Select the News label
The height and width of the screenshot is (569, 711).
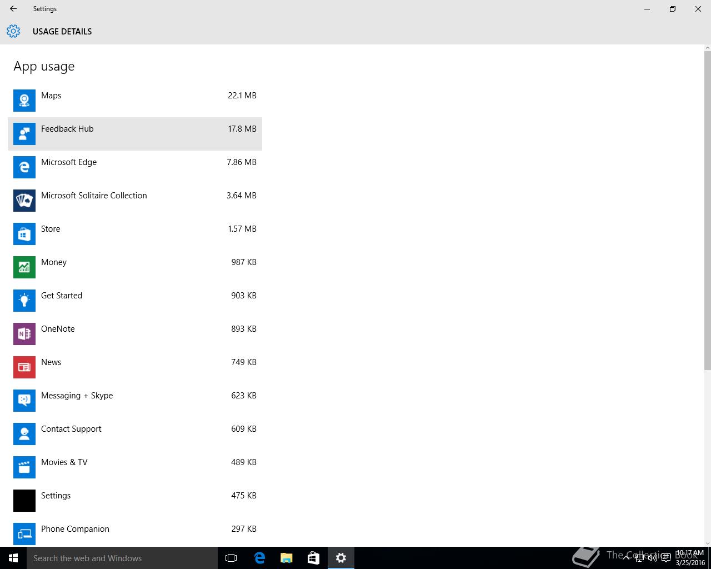pos(51,362)
